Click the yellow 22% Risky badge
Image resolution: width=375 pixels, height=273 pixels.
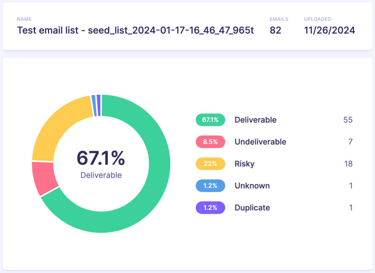(210, 164)
